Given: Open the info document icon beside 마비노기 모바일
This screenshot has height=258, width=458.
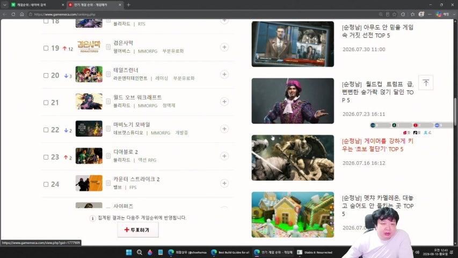Looking at the screenshot, I should (x=108, y=128).
